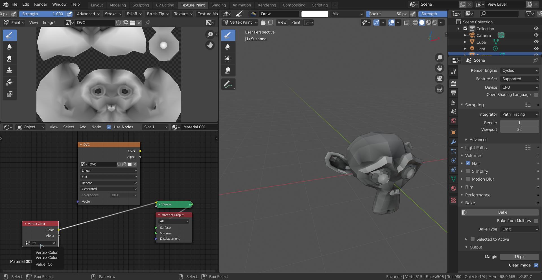Viewport: 542px width, 280px height.
Task: Open the Integrator Path Tracing dropdown
Action: coord(520,115)
